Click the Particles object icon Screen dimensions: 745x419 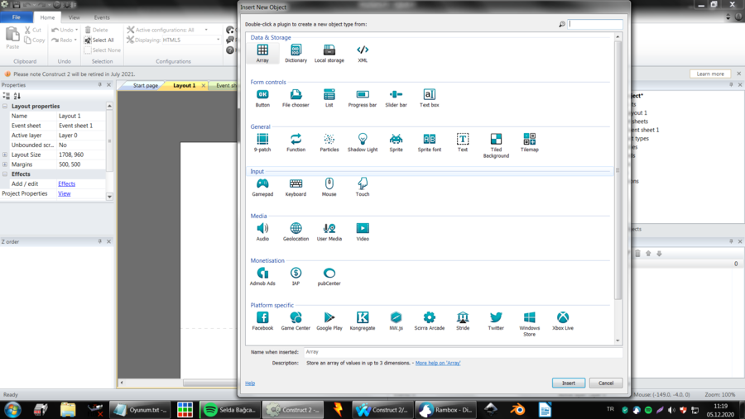click(329, 140)
